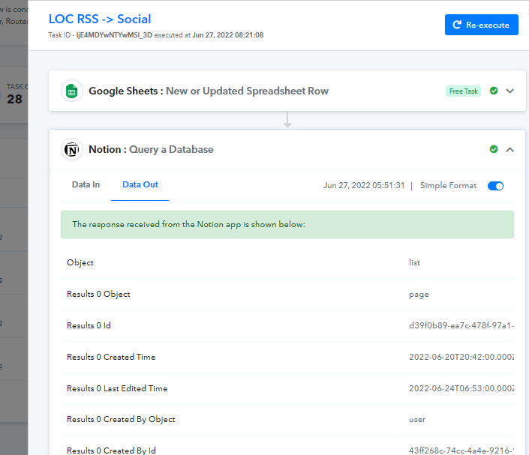Toggle the Simple Format switch

495,186
